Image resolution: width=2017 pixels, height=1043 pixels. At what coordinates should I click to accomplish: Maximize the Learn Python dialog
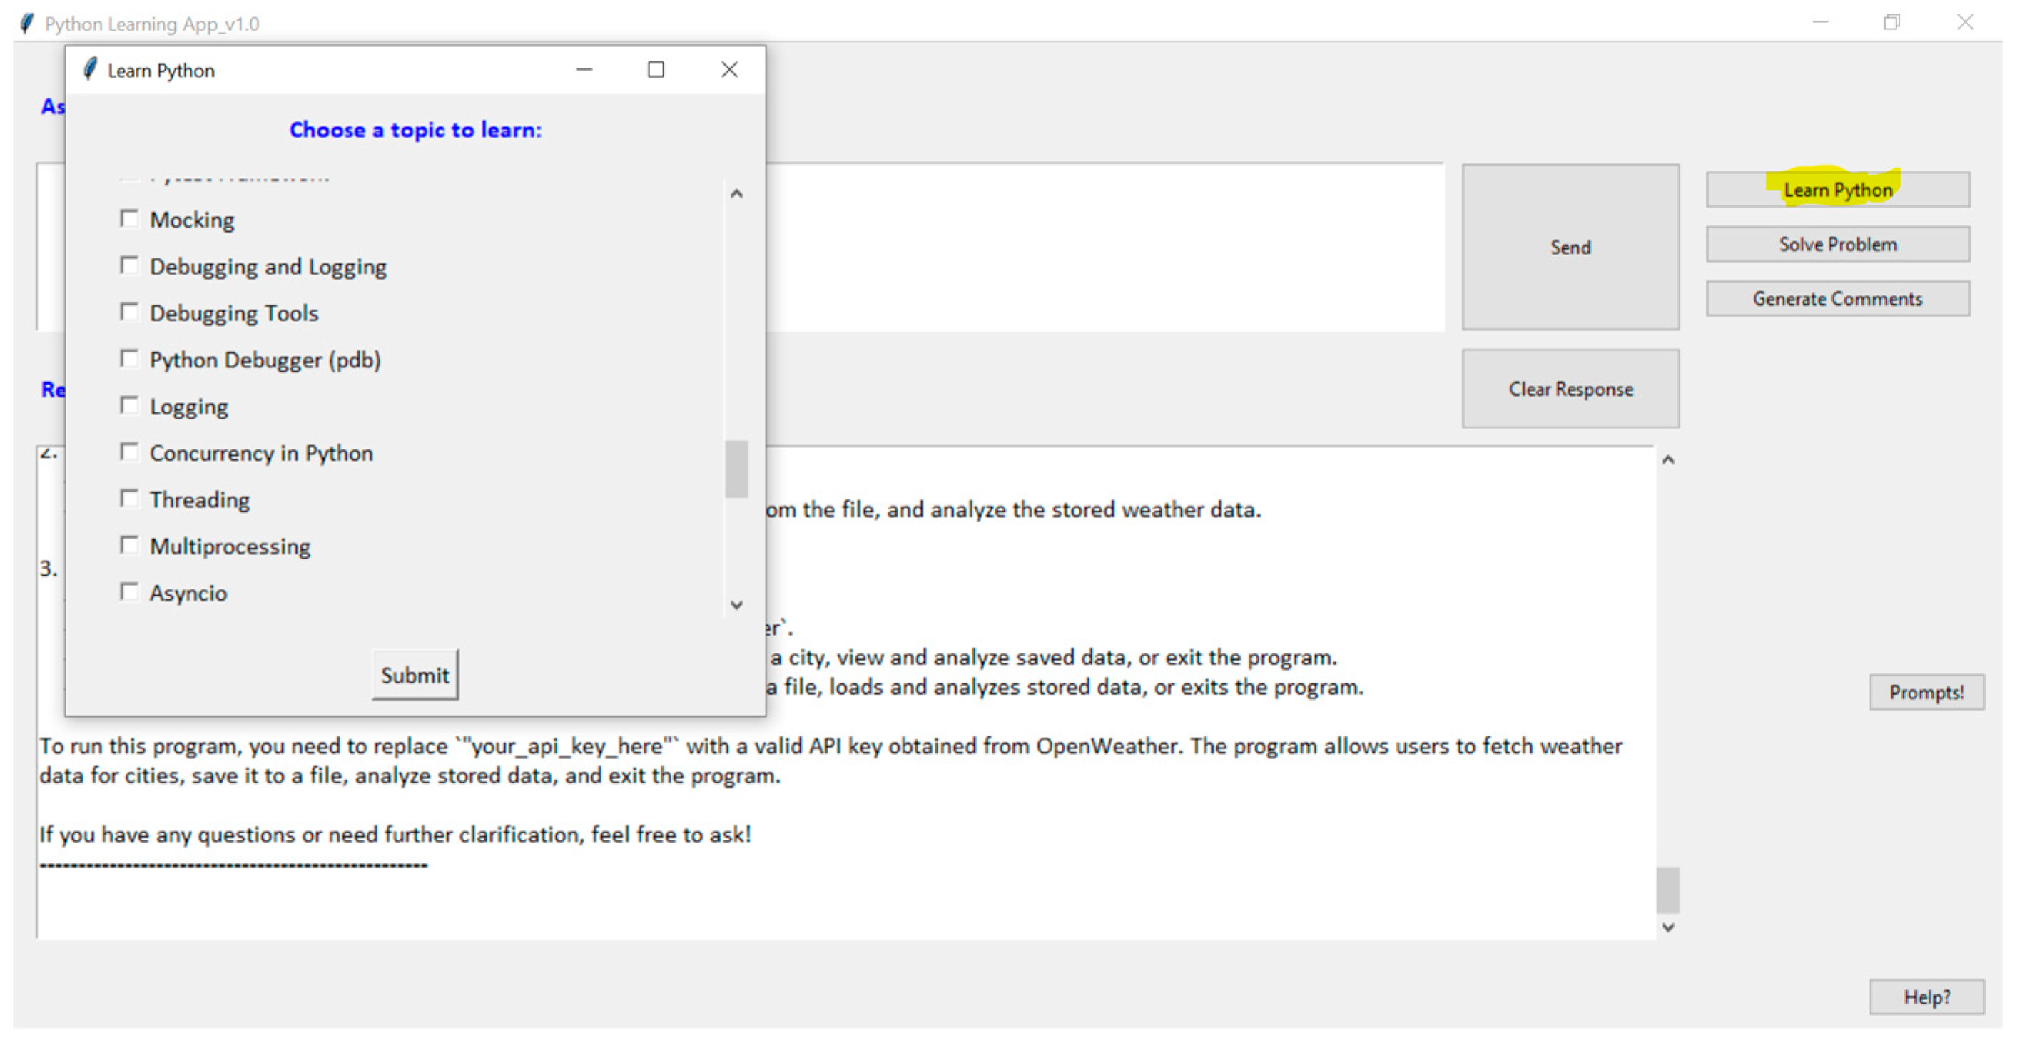[x=656, y=70]
